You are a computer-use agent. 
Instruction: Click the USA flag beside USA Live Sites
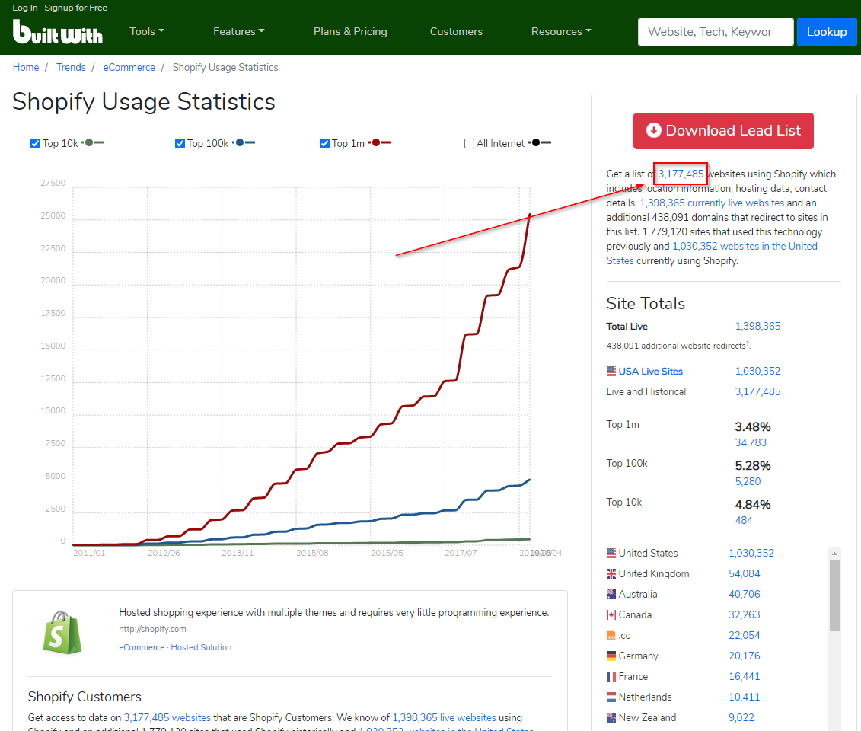click(x=611, y=372)
